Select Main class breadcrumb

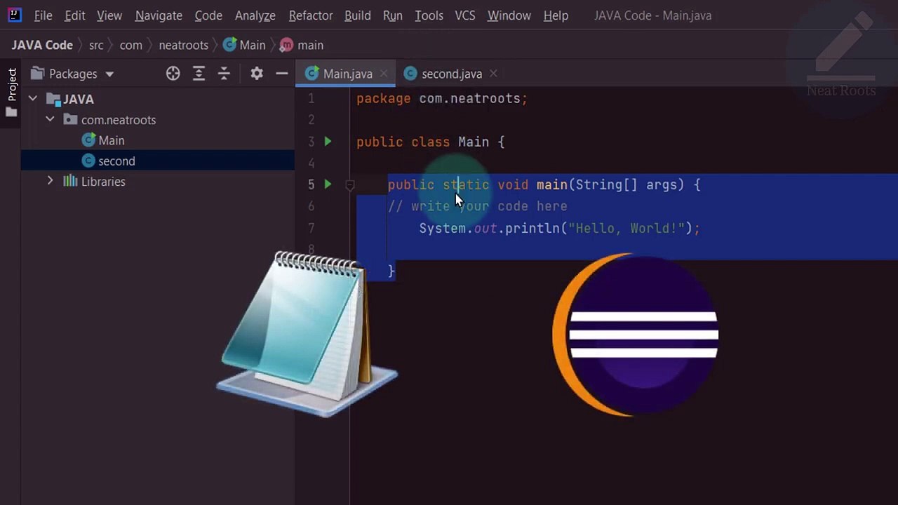(x=244, y=45)
